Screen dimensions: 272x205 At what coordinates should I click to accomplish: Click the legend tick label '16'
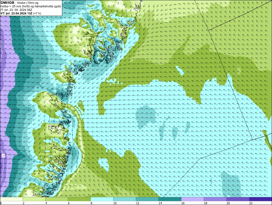[183, 203]
